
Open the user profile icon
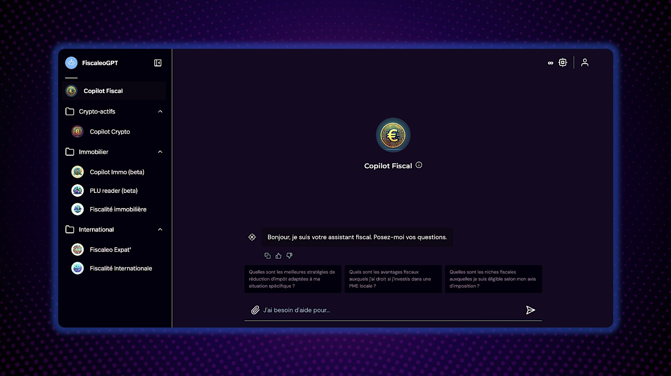[x=584, y=63]
